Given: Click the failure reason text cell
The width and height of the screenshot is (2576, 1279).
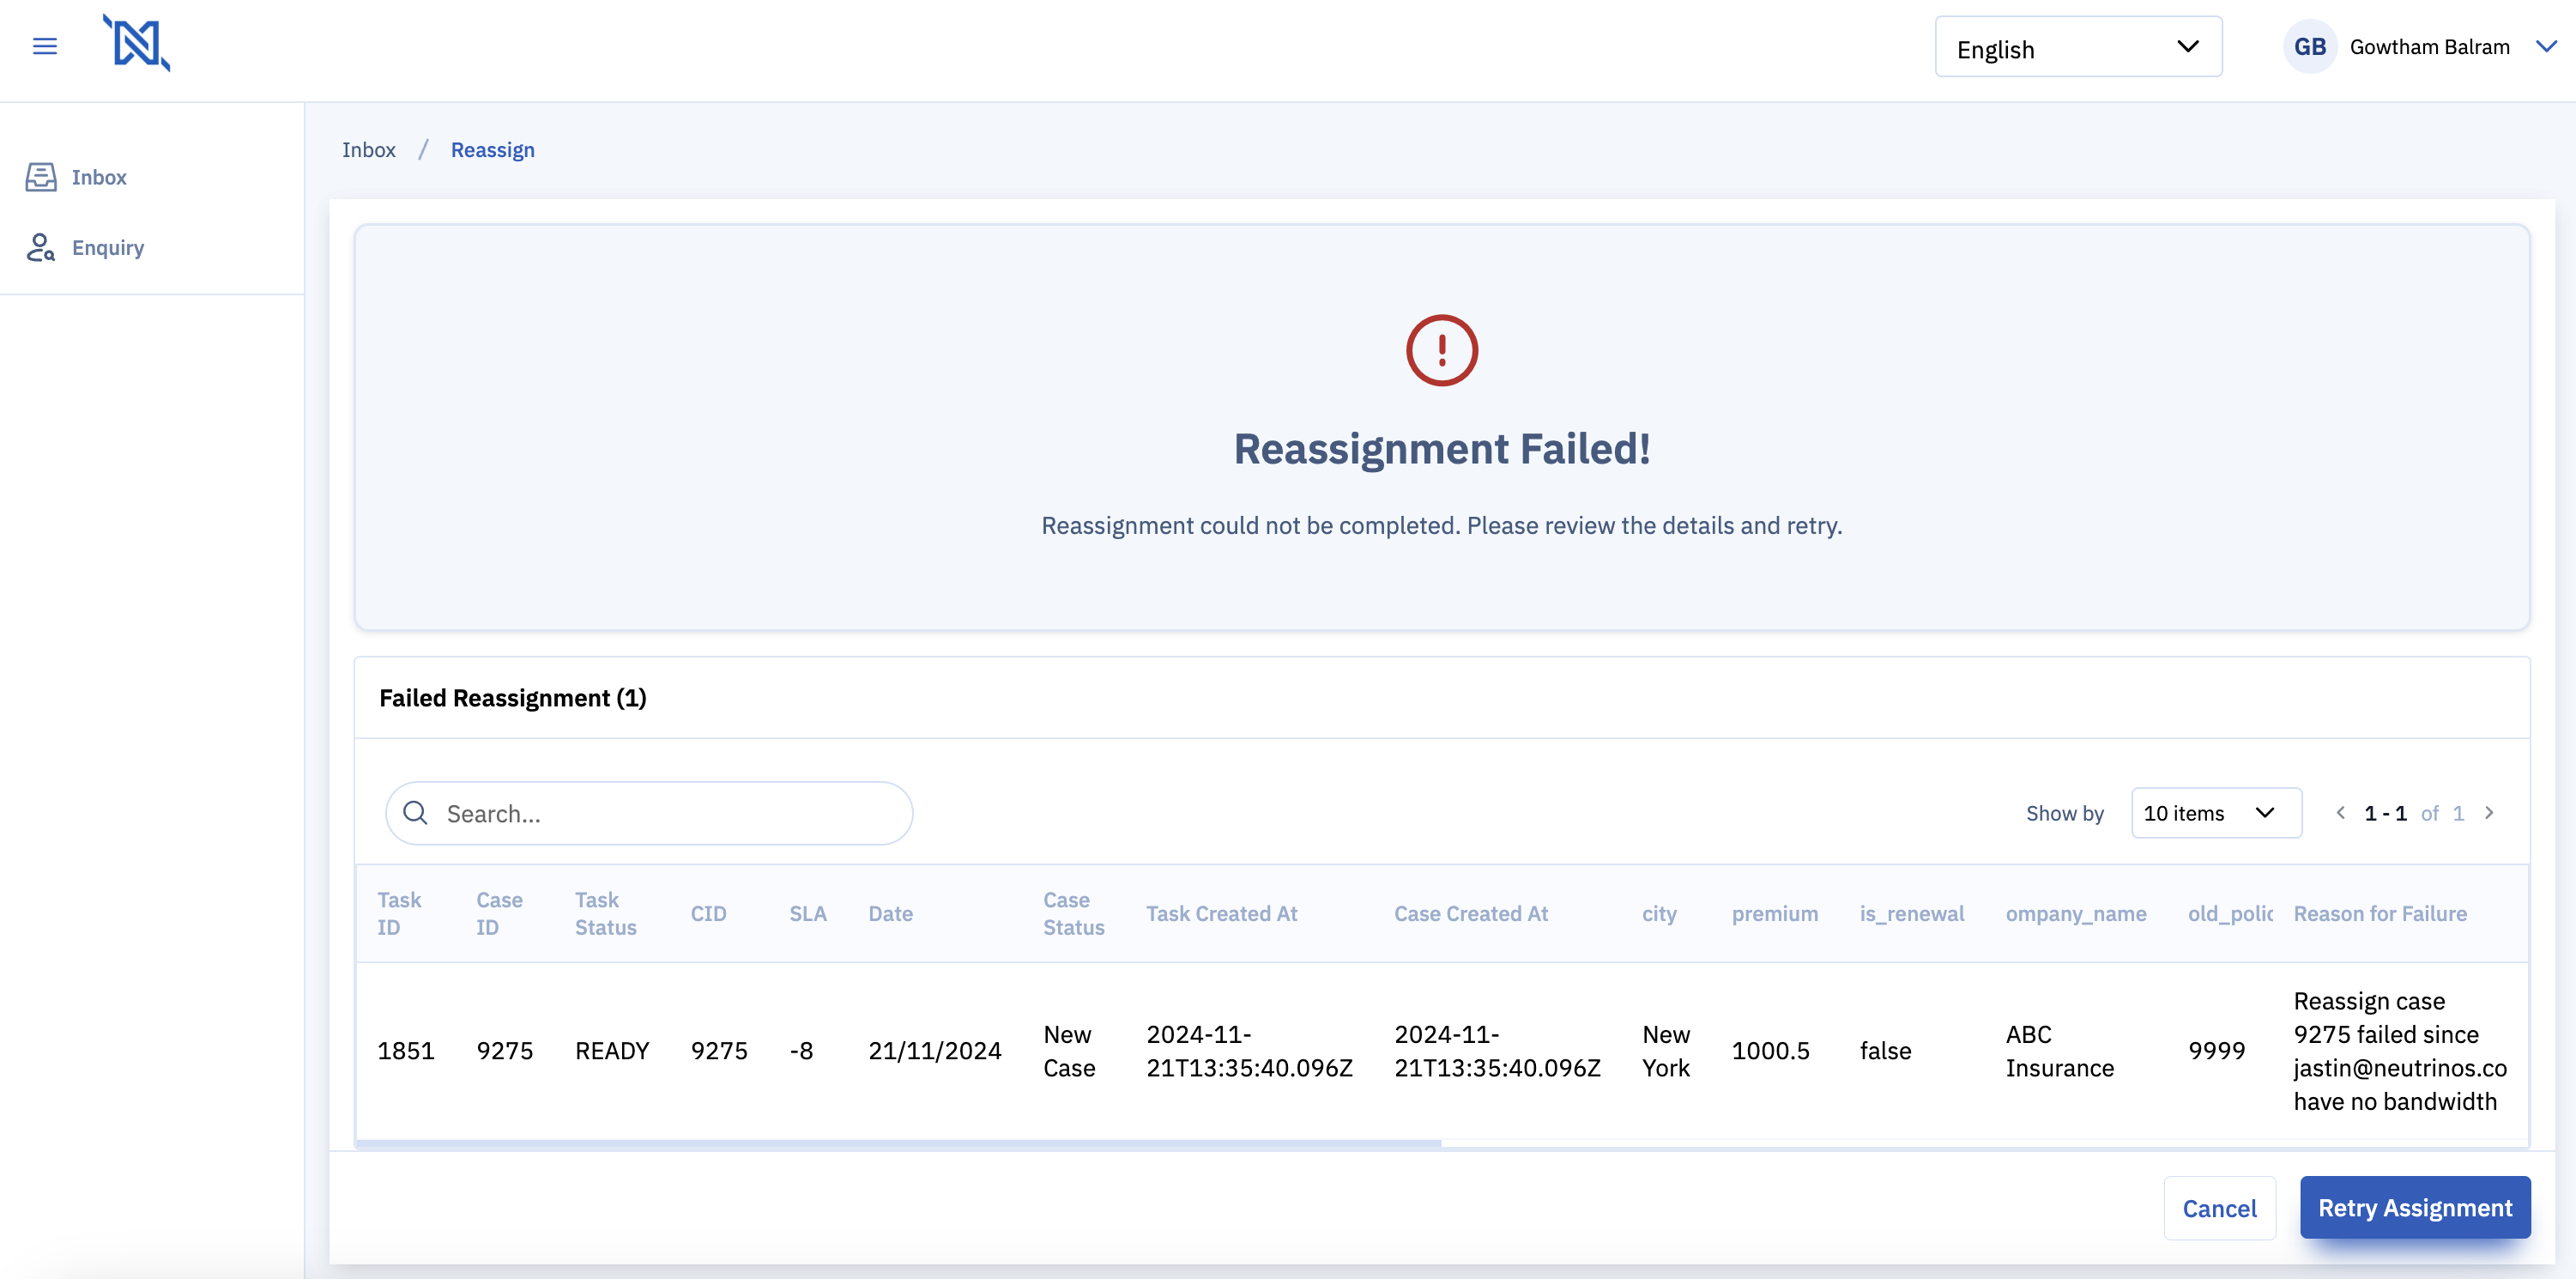Looking at the screenshot, I should [2400, 1051].
